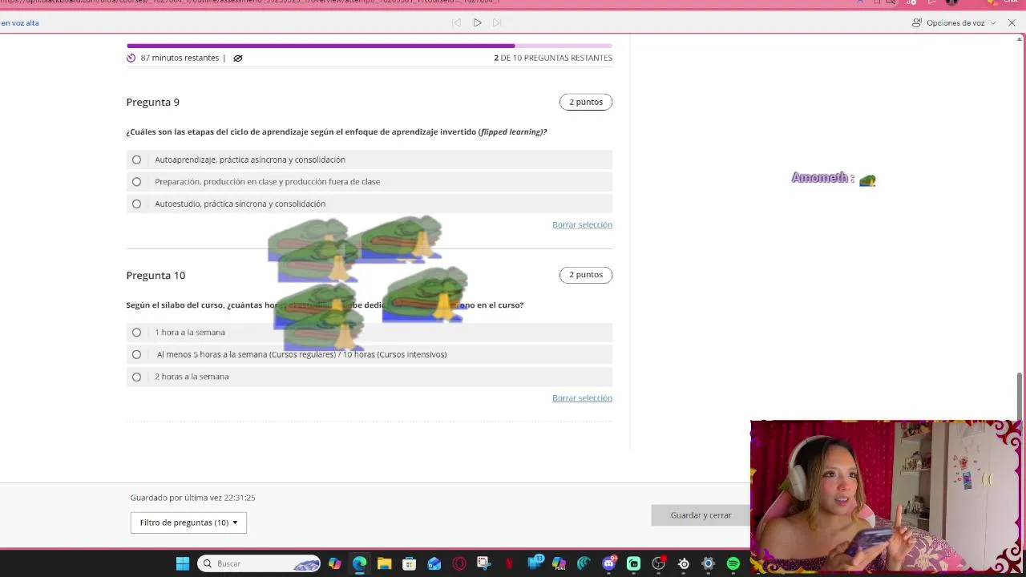Open voice options dropdown
Image resolution: width=1026 pixels, height=577 pixels.
coord(954,22)
